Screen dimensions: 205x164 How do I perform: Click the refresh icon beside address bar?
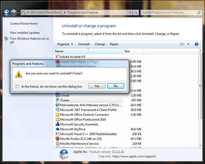[x=136, y=12]
